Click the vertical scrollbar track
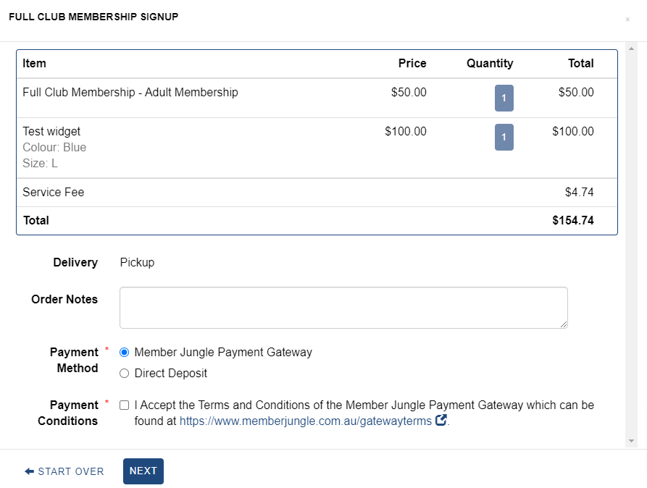 click(x=631, y=245)
